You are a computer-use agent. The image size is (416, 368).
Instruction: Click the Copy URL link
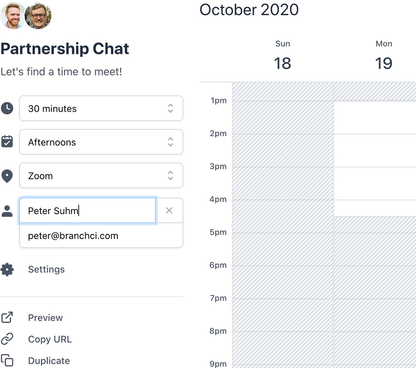pyautogui.click(x=50, y=339)
